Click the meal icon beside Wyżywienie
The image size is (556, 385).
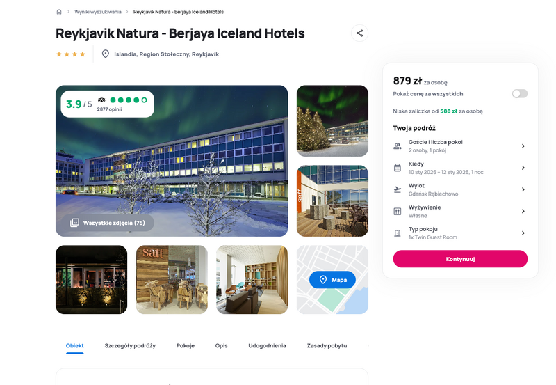click(x=398, y=212)
